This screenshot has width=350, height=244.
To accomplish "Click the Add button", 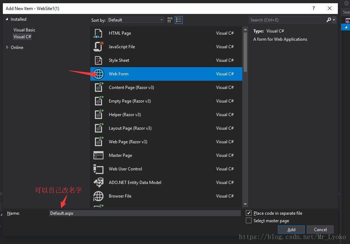I will [x=291, y=229].
